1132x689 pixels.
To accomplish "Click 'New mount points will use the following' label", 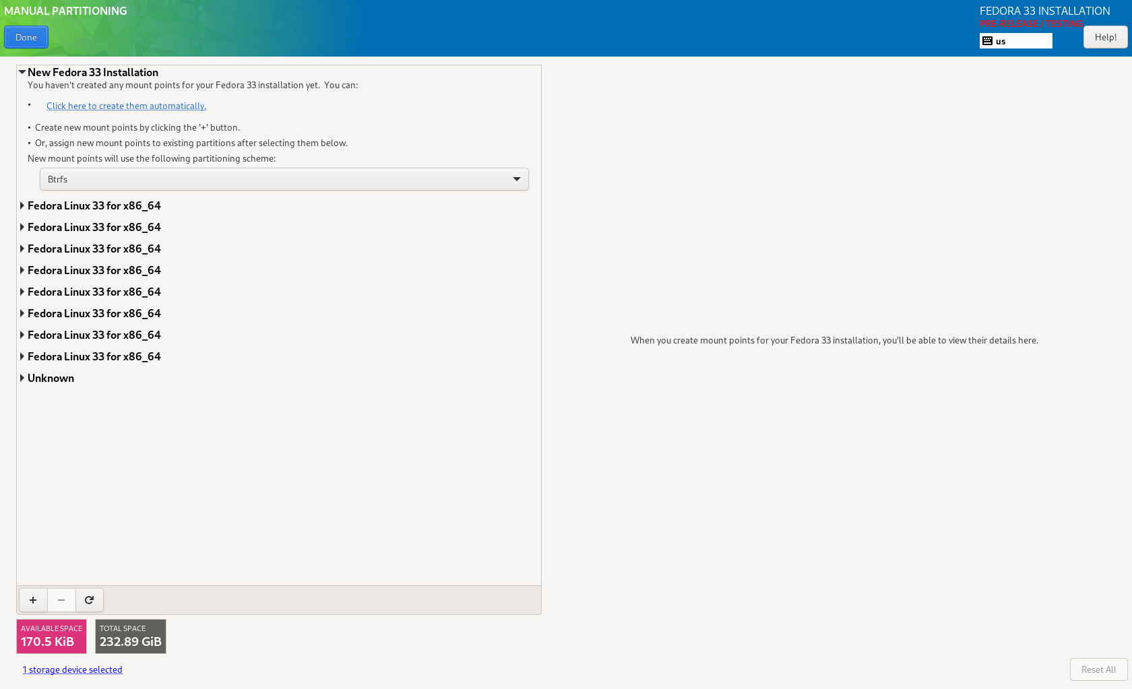I will (152, 158).
